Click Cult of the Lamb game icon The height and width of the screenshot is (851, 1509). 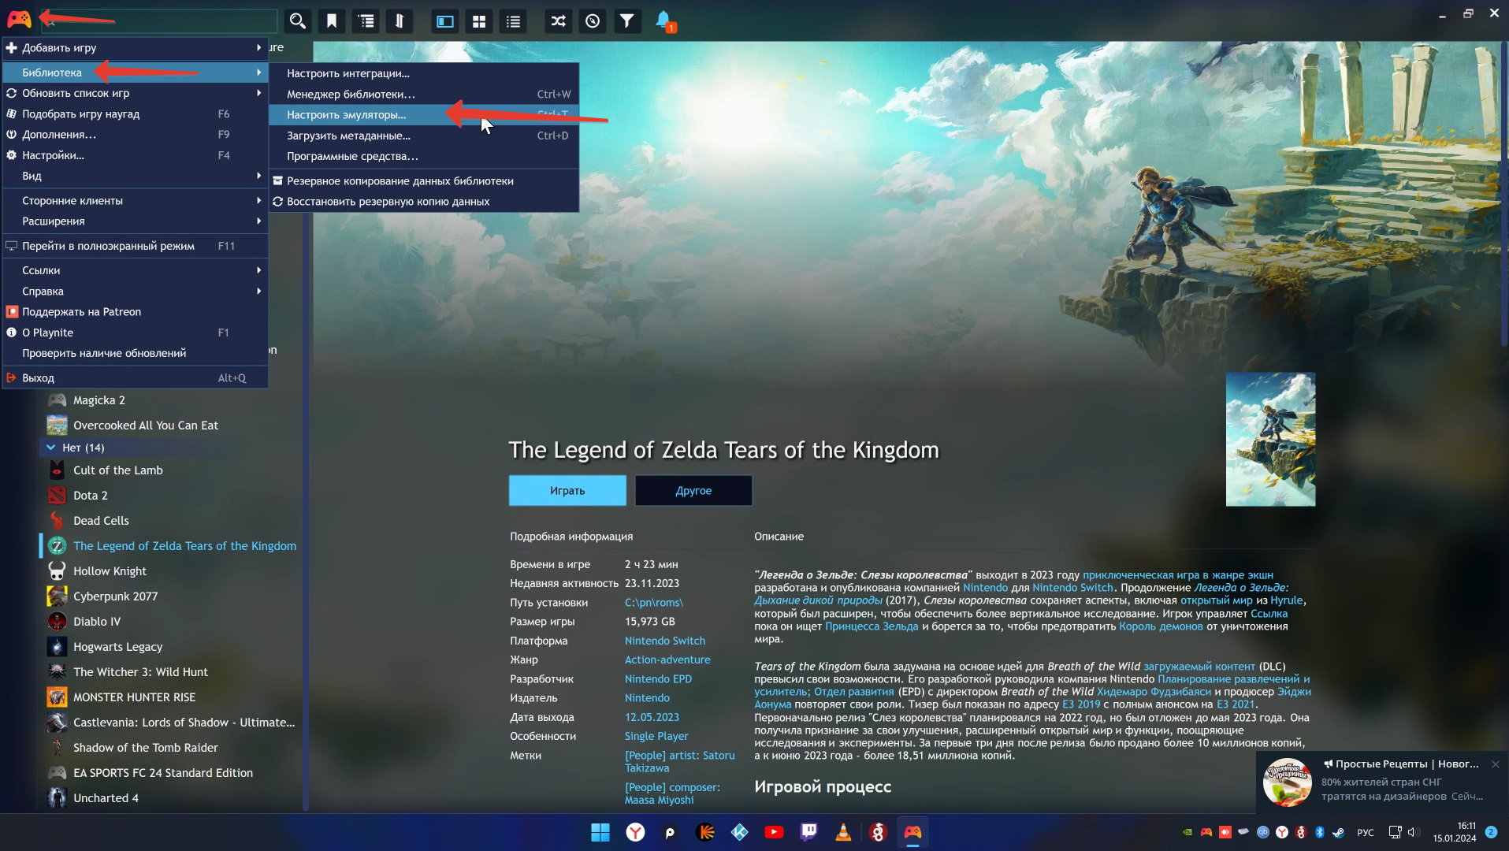click(57, 470)
